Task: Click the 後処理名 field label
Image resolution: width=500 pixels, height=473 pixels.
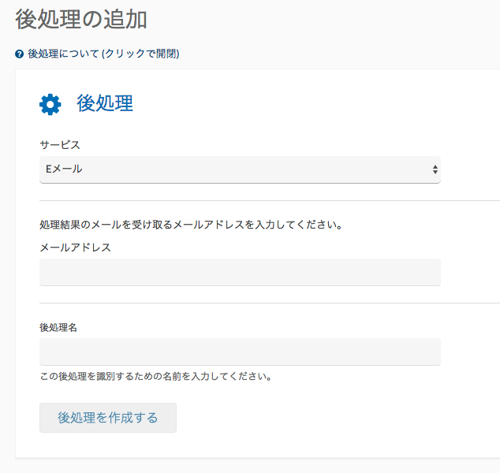Action: pos(58,327)
